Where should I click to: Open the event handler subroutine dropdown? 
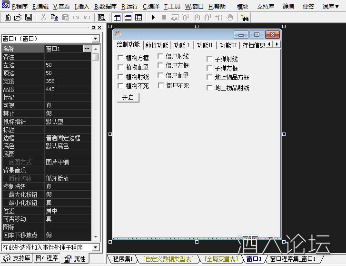pyautogui.click(x=96, y=247)
